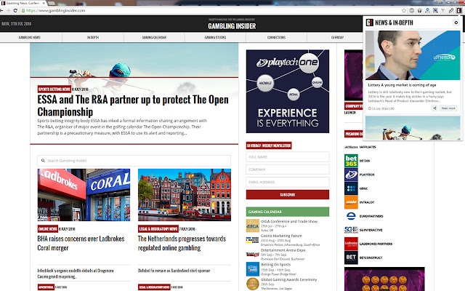Image resolution: width=465 pixels, height=291 pixels.
Task: Click the Full Name input field
Action: tap(288, 157)
